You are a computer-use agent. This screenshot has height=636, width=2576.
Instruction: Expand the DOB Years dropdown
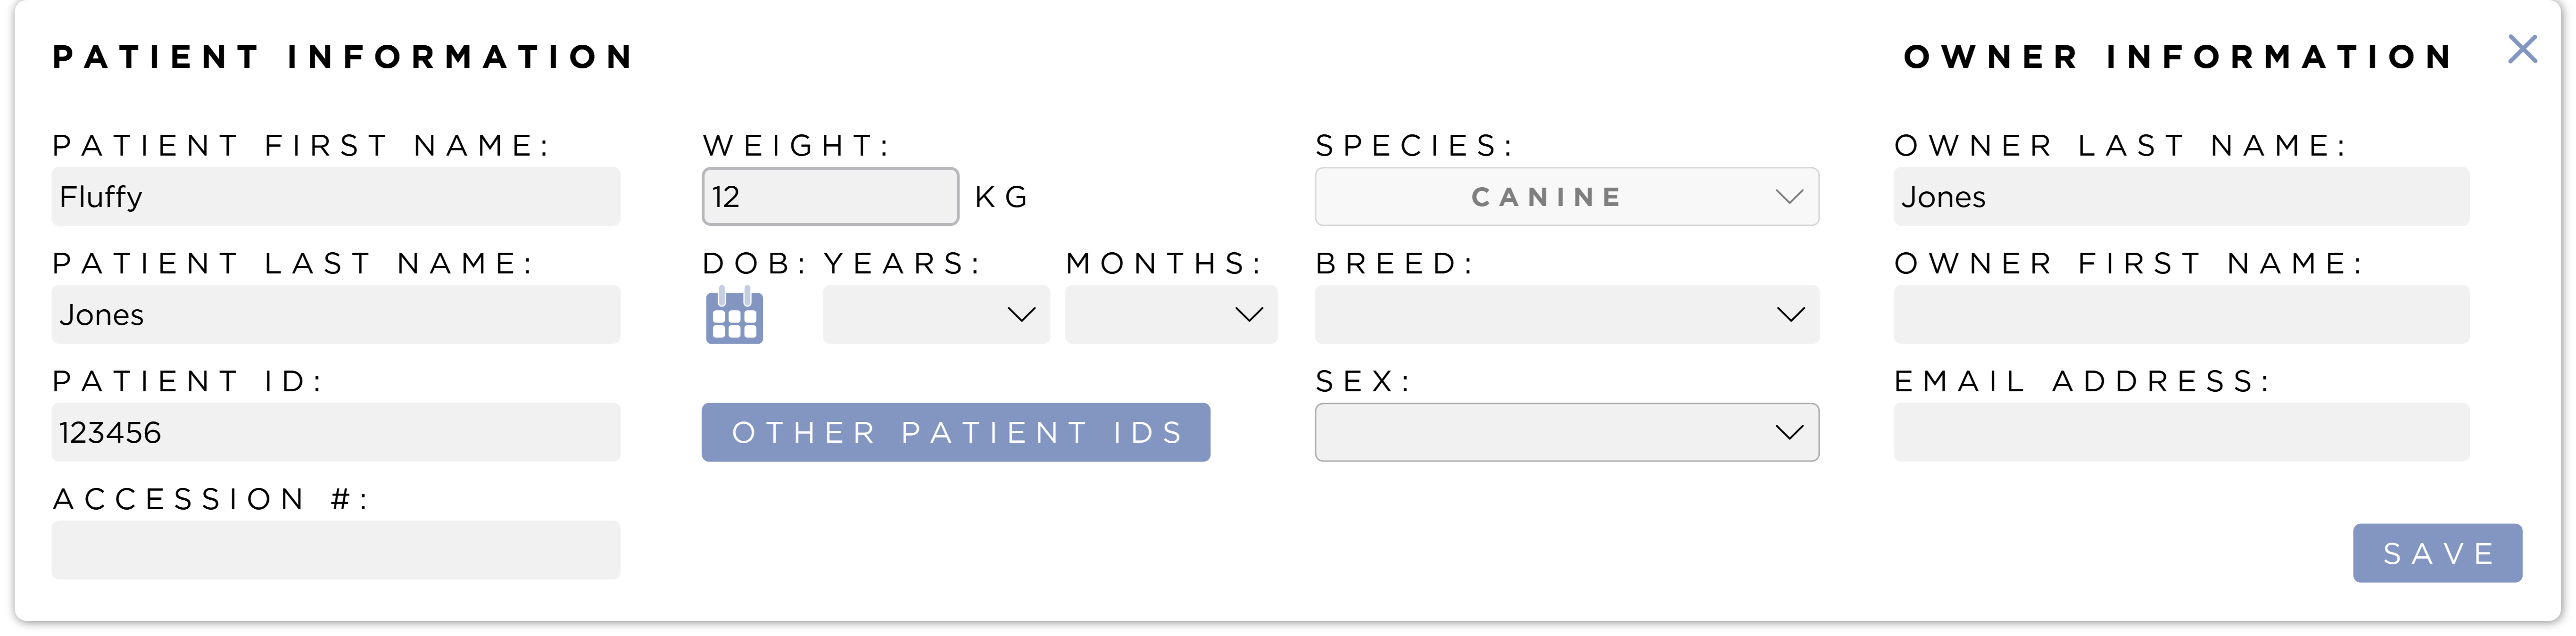pyautogui.click(x=935, y=315)
